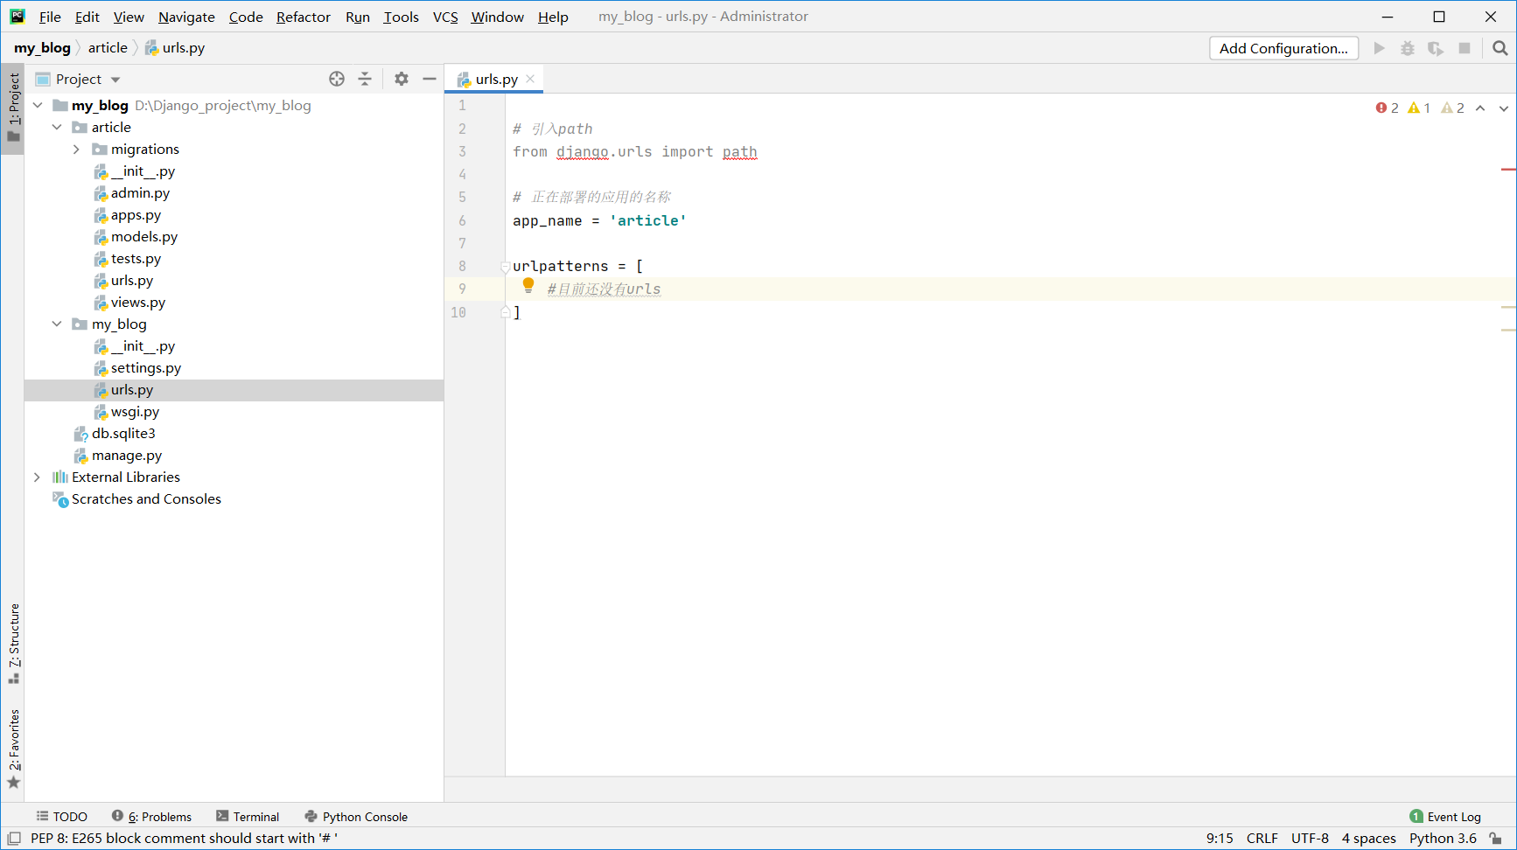Select views.py in project tree
Viewport: 1517px width, 850px height.
pos(137,302)
